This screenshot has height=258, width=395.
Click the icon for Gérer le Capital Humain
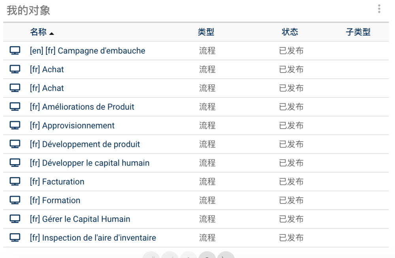coord(15,219)
